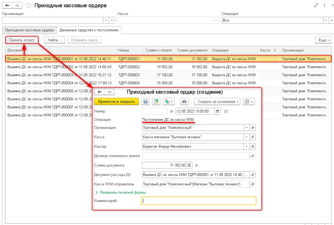The width and height of the screenshot is (334, 225).
Task: Click the Сумма документа cell 15 000,00
Action: click(x=192, y=83)
